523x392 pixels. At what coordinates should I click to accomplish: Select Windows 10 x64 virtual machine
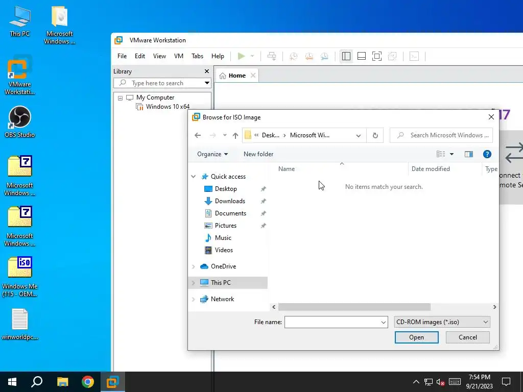coord(162,107)
